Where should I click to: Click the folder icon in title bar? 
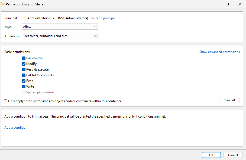(2, 4)
